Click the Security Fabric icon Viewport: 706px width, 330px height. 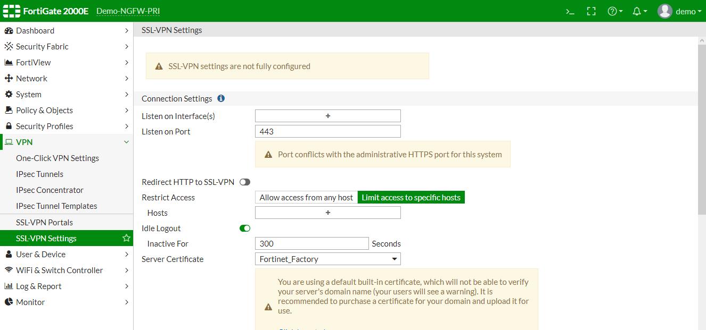[9, 47]
